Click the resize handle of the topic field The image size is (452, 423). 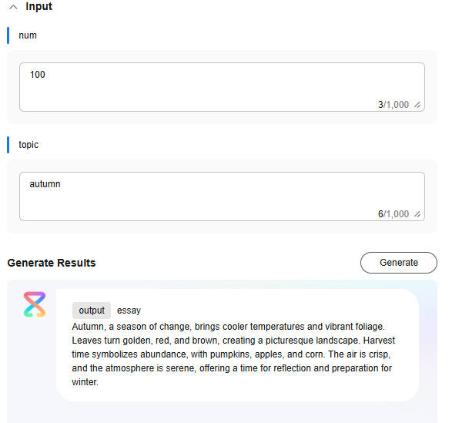coord(417,214)
